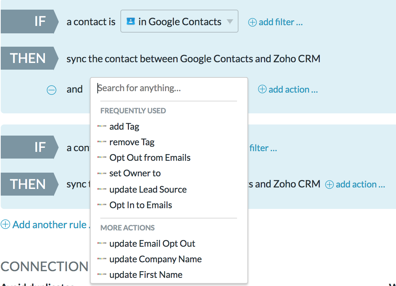Click Zoho CRM icon beside 'Opt In to Emails'
This screenshot has width=396, height=286.
click(102, 204)
